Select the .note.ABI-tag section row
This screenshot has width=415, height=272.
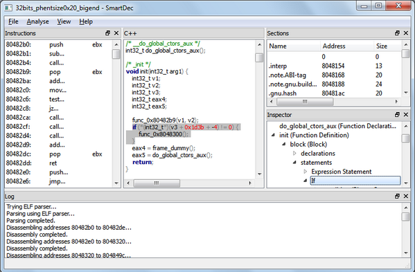point(335,75)
